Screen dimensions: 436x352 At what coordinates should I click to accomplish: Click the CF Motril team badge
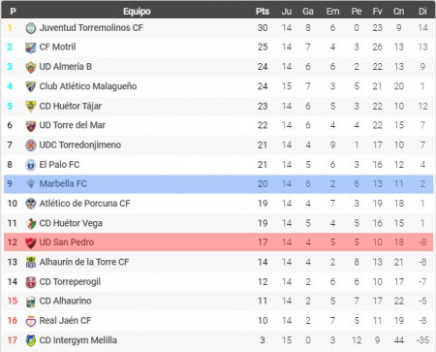pyautogui.click(x=31, y=48)
